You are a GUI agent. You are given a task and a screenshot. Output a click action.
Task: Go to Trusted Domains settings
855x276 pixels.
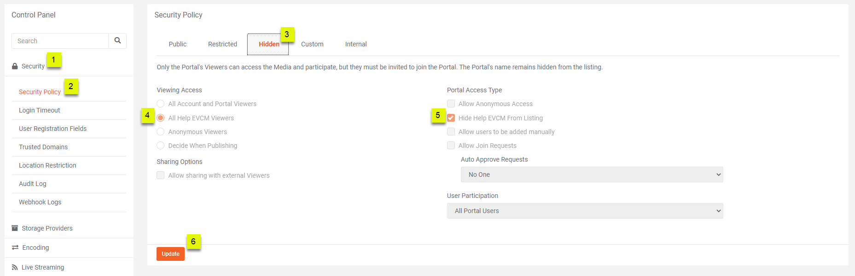click(x=43, y=147)
